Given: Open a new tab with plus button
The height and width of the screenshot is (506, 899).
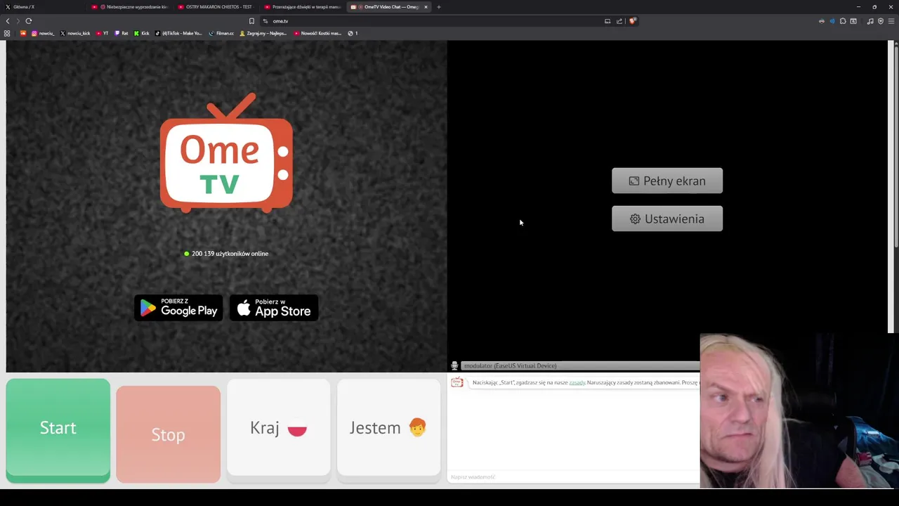Looking at the screenshot, I should point(439,7).
